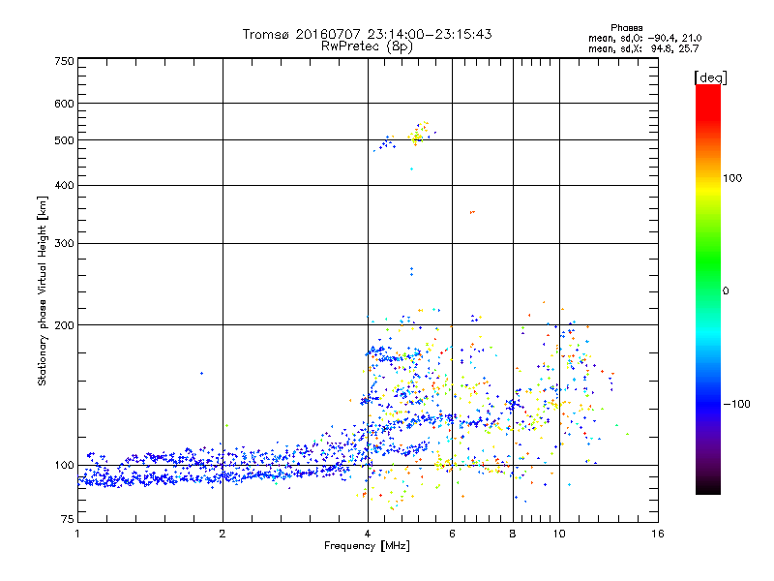Click the '200' y-axis tick label
The image size is (774, 581).
64,325
